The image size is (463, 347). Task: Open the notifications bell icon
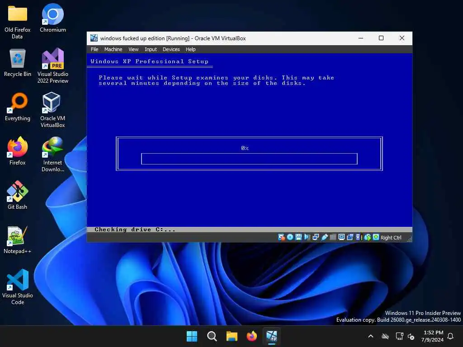pyautogui.click(x=450, y=336)
